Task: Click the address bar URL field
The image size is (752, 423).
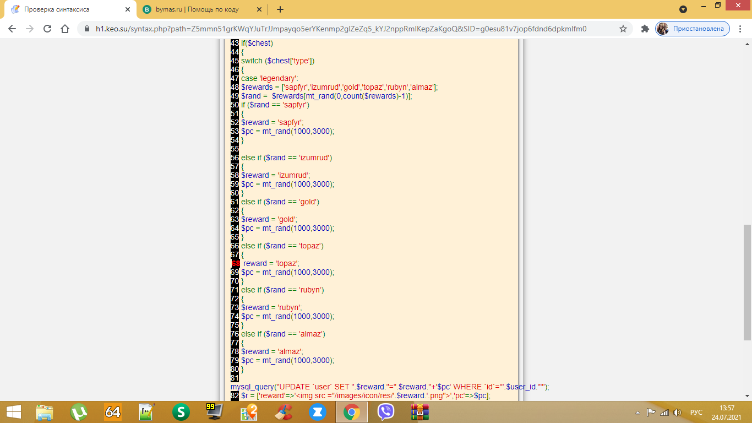Action: click(x=341, y=29)
